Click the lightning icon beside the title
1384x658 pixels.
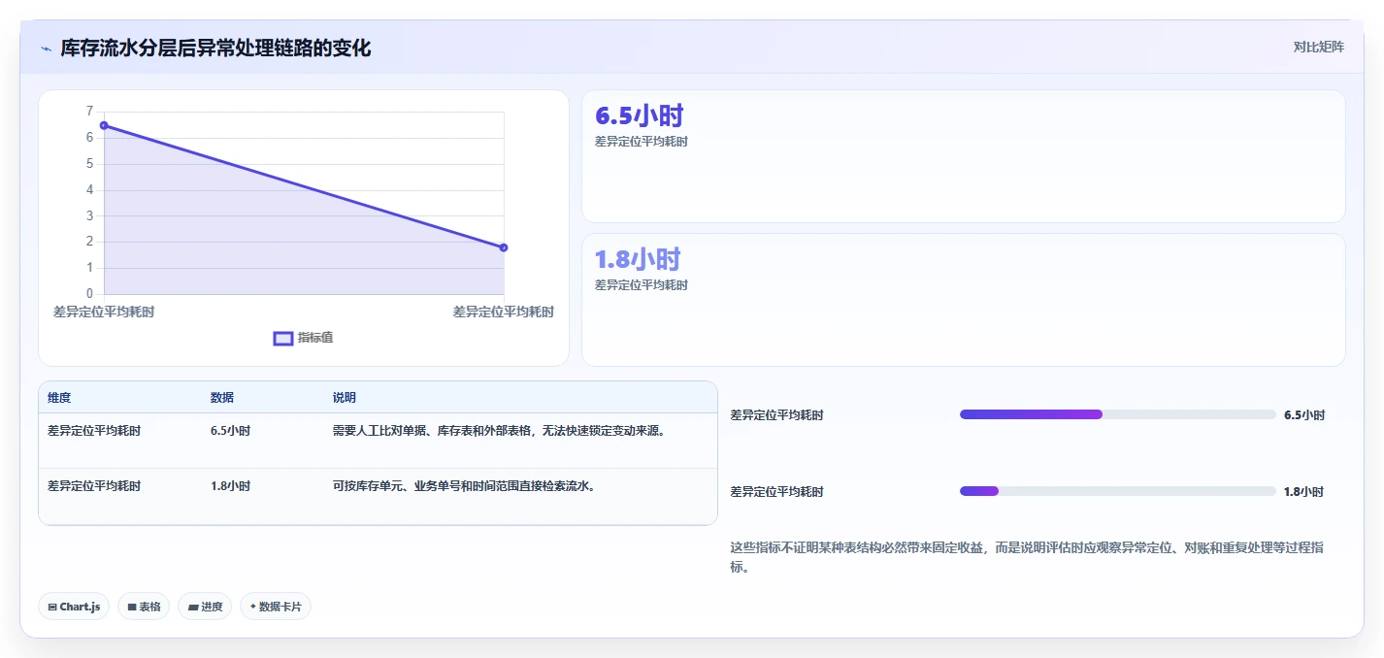[x=46, y=49]
